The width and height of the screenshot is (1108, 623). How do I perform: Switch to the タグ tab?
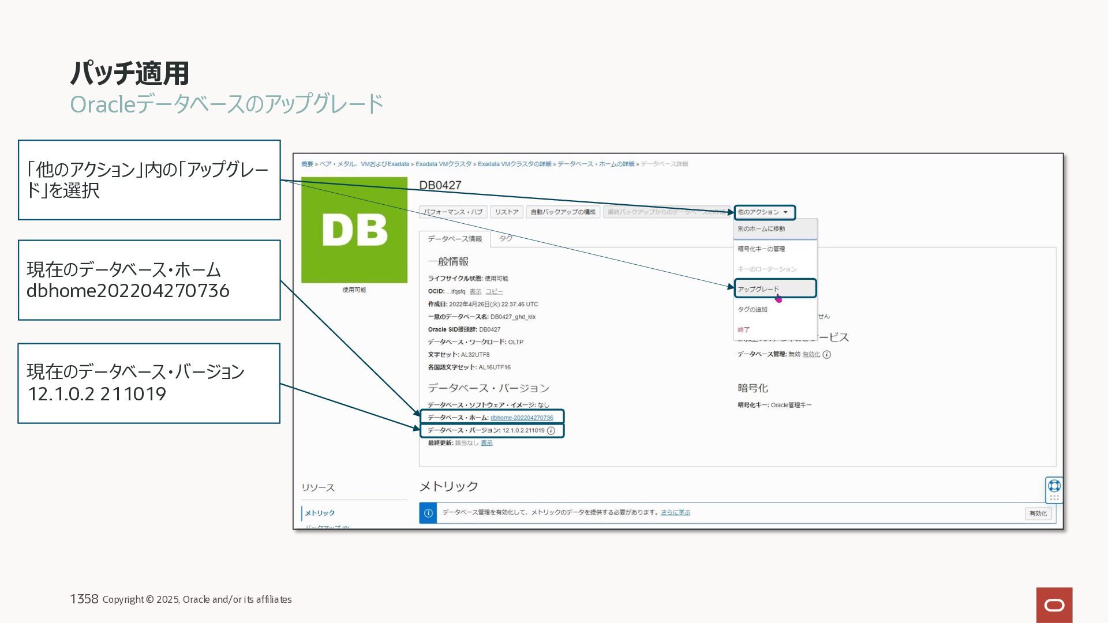(x=506, y=238)
